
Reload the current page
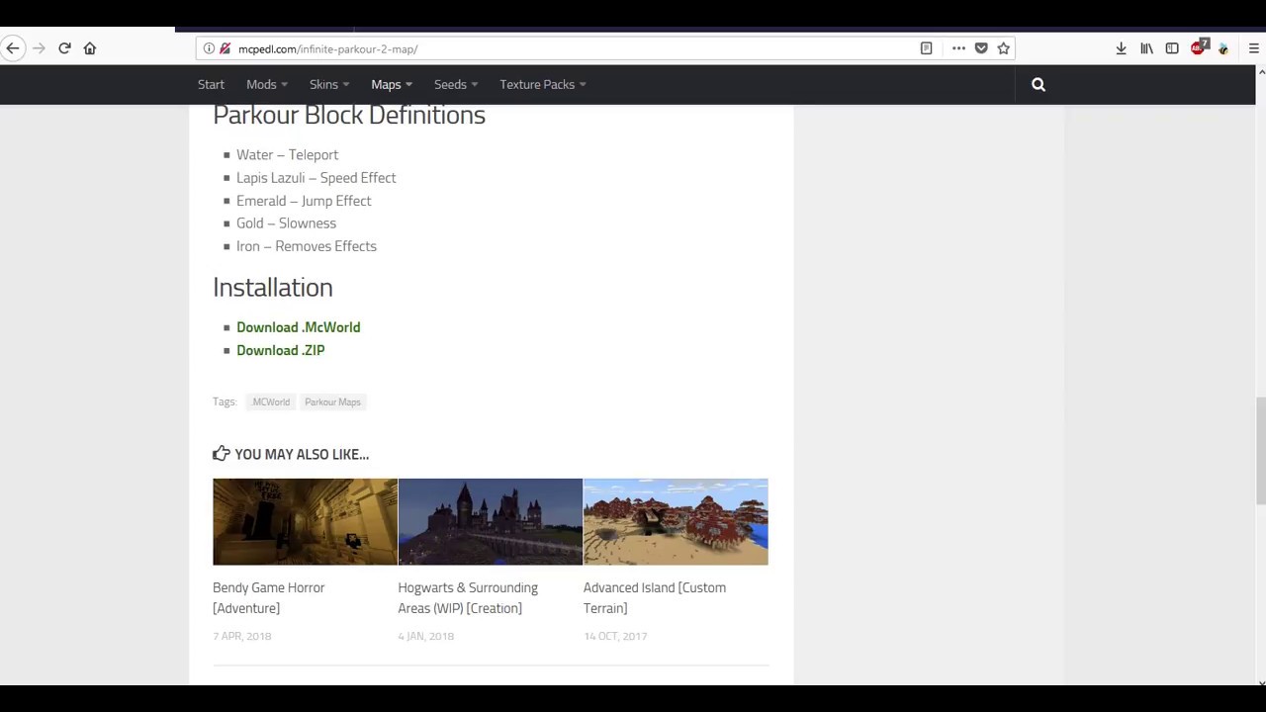click(x=64, y=48)
